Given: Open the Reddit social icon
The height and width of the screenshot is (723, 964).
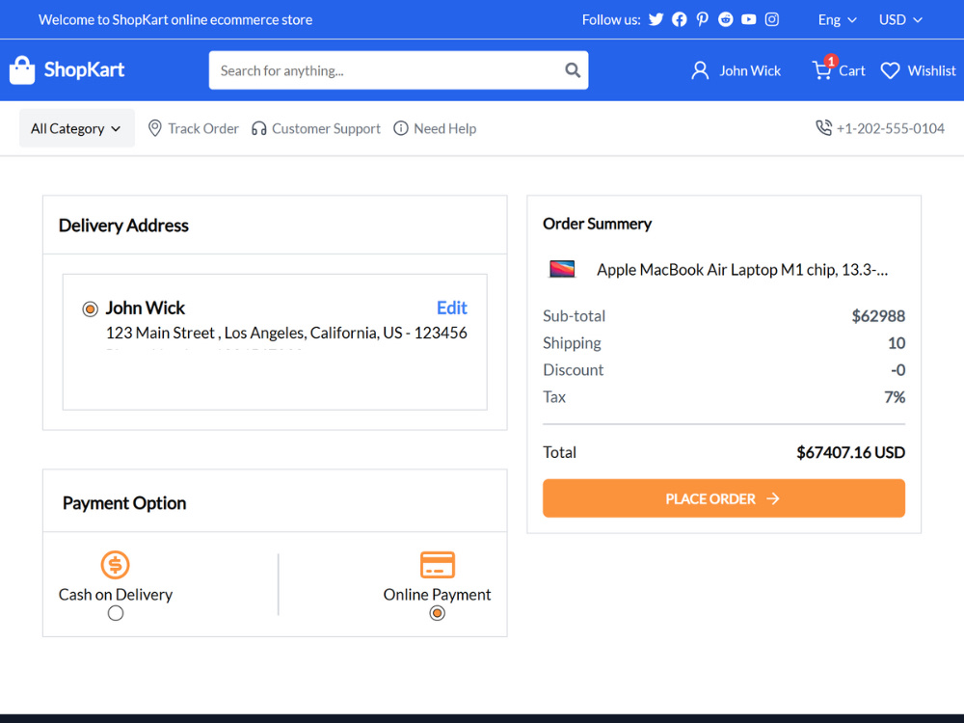Looking at the screenshot, I should 726,19.
